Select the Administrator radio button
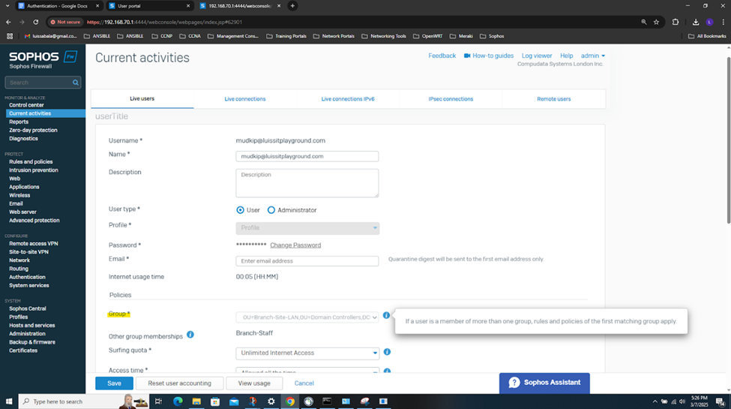The width and height of the screenshot is (731, 409). click(x=271, y=210)
